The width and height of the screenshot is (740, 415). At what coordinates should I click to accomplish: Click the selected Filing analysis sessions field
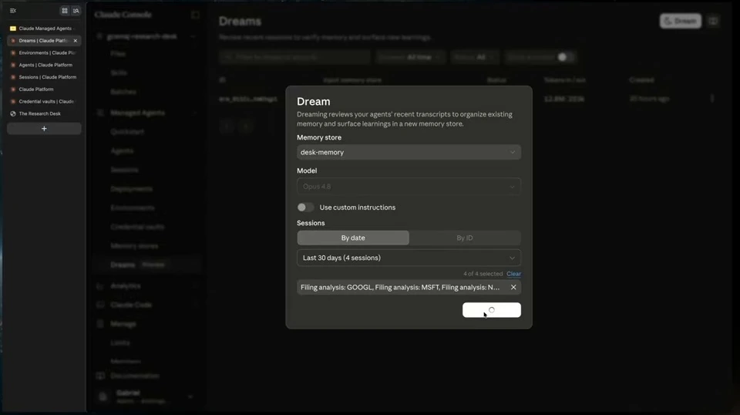coord(409,287)
